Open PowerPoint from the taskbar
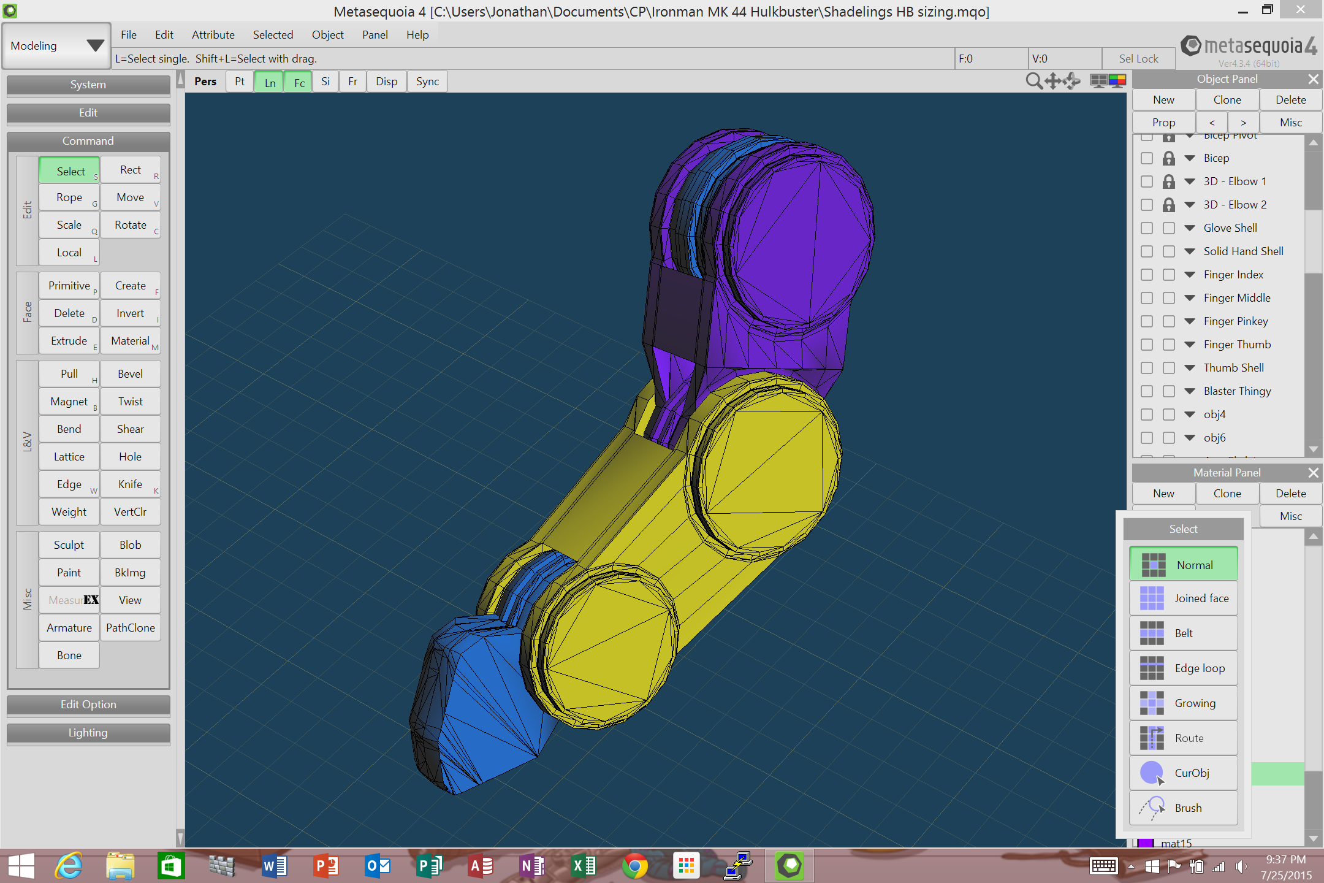1324x883 pixels. tap(326, 866)
